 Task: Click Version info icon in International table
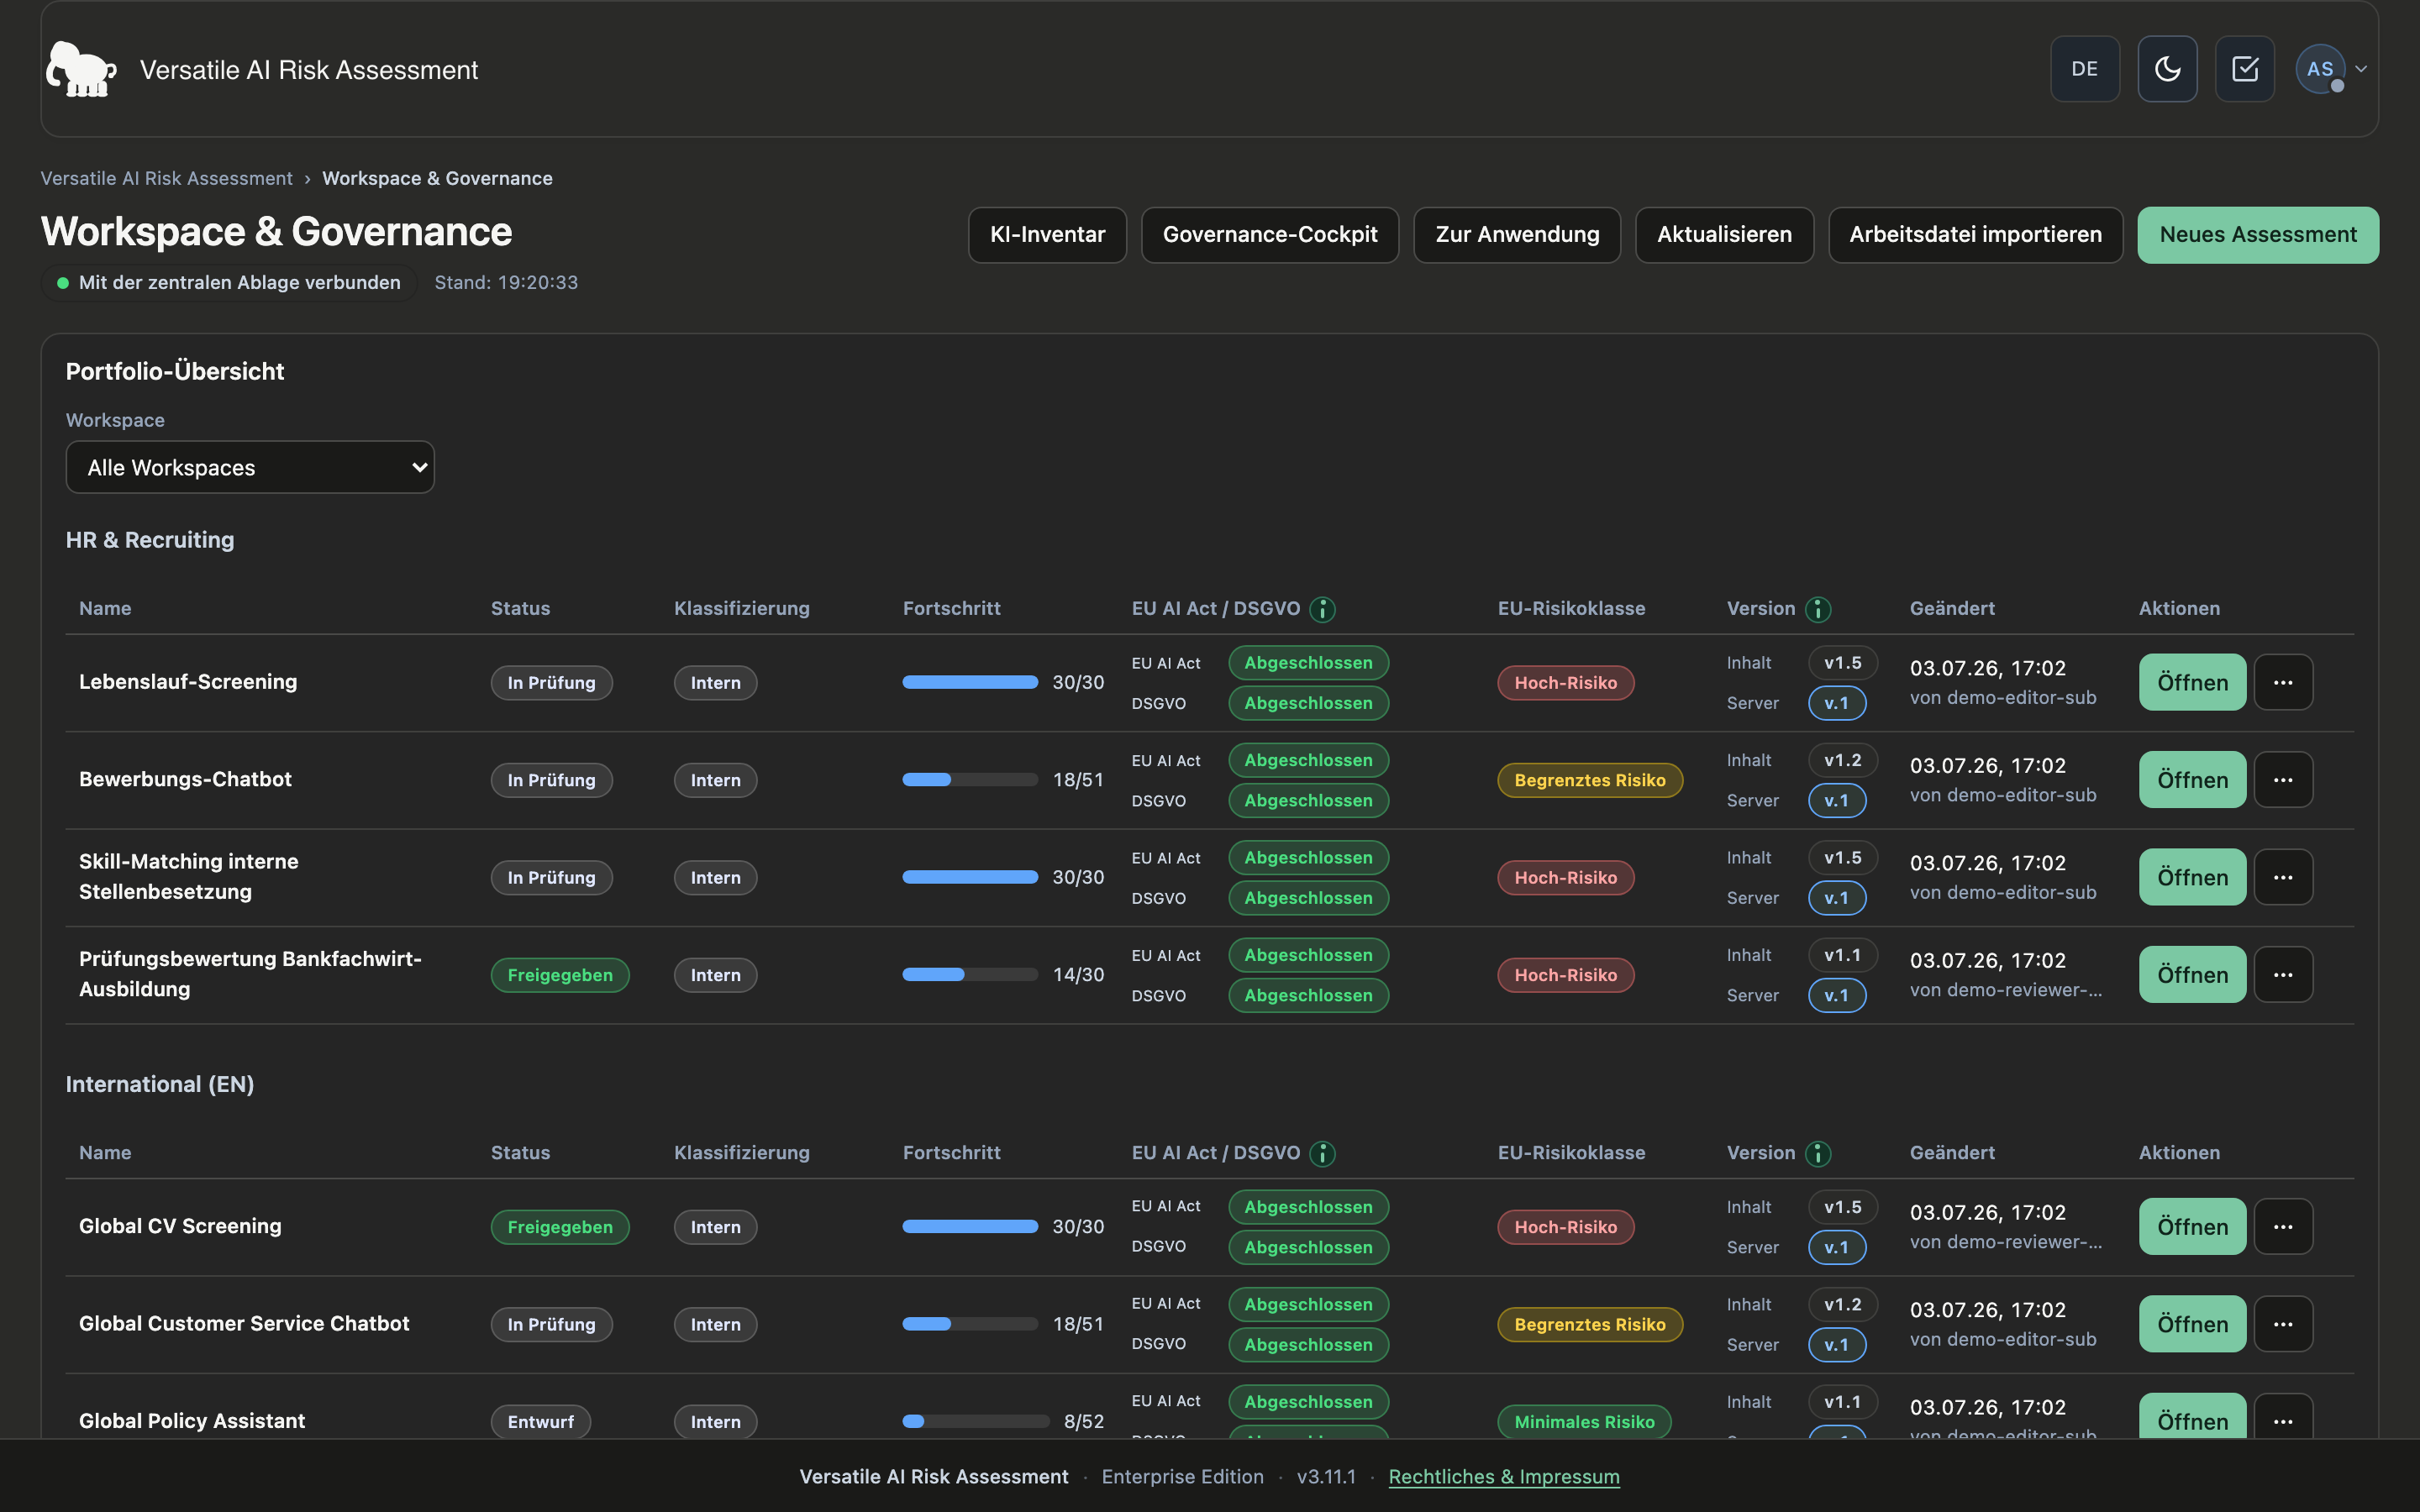click(1817, 1153)
